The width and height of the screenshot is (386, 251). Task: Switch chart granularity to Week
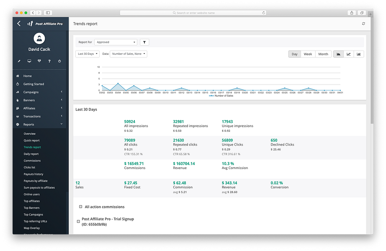click(x=308, y=54)
